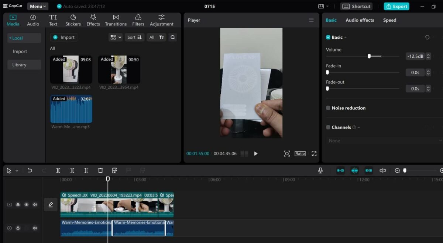The width and height of the screenshot is (443, 243).
Task: Open the Speed tab
Action: (x=389, y=20)
